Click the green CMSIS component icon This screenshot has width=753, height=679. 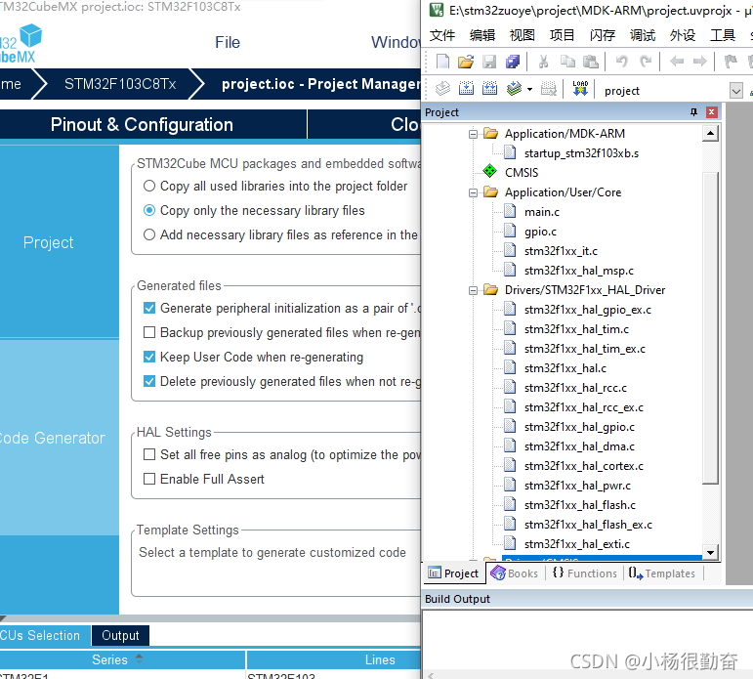point(490,171)
